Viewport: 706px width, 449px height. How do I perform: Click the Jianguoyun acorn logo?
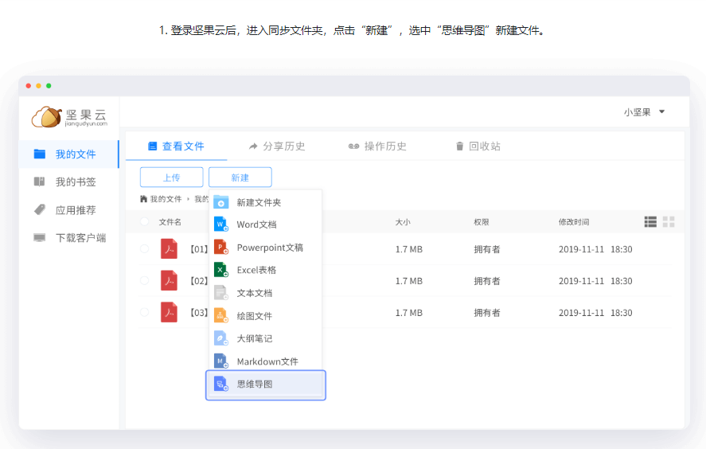pyautogui.click(x=47, y=117)
